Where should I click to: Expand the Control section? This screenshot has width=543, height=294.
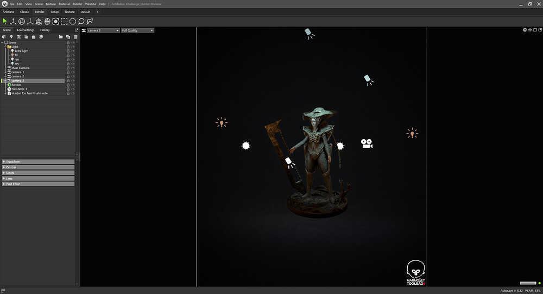coord(38,167)
